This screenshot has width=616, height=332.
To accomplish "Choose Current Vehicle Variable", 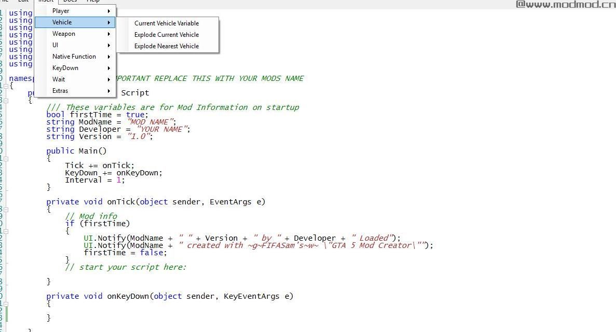I will [166, 23].
